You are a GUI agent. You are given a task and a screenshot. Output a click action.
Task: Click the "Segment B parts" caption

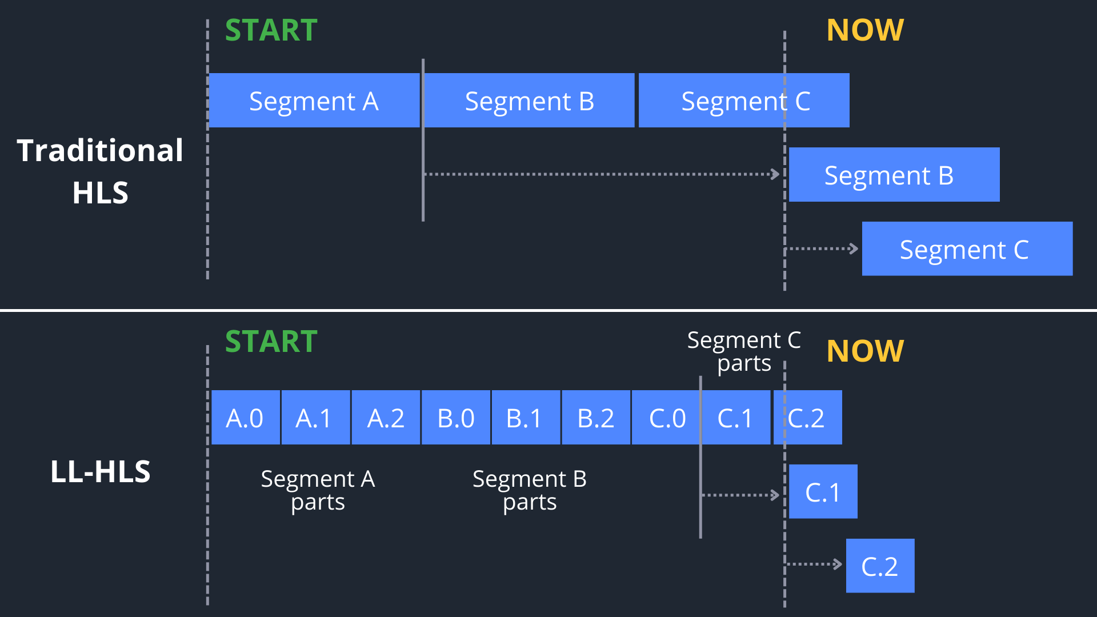click(x=530, y=490)
